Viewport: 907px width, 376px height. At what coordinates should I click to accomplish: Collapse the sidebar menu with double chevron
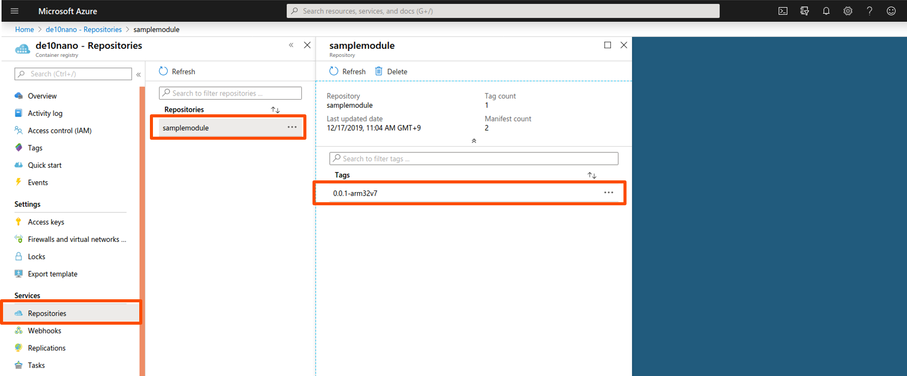tap(138, 74)
